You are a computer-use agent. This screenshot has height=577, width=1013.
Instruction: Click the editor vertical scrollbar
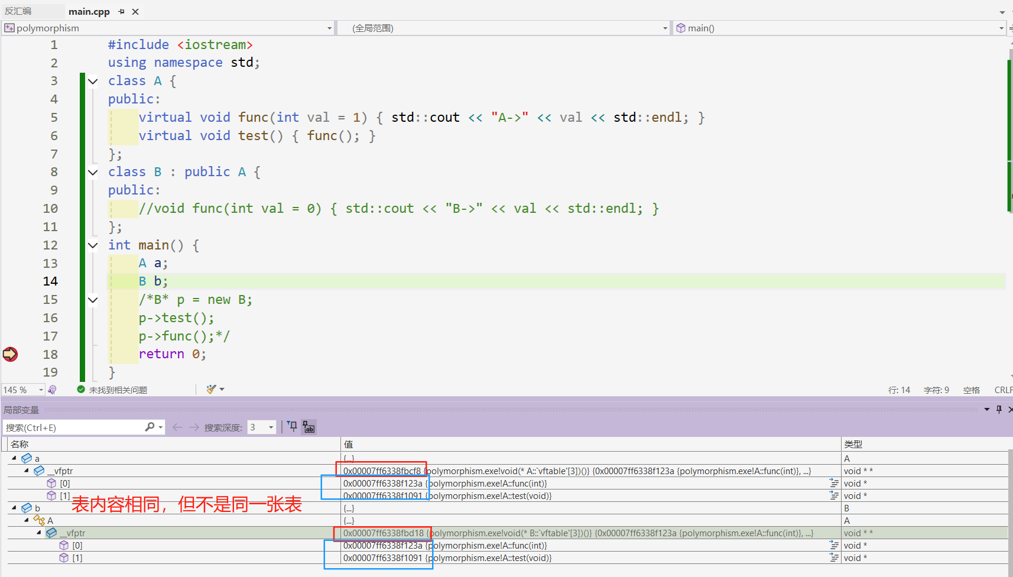coord(1010,207)
